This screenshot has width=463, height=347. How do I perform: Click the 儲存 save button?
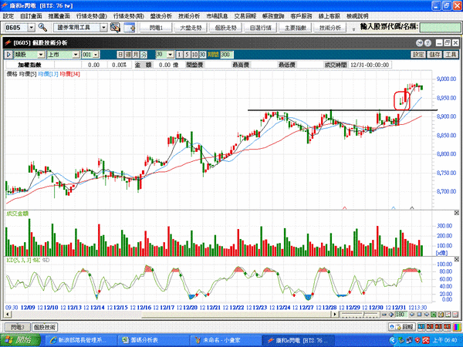434,55
